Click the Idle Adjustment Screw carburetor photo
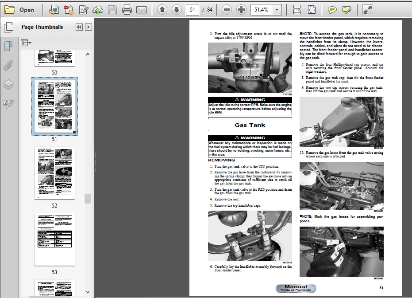The image size is (412, 298). pos(250,68)
